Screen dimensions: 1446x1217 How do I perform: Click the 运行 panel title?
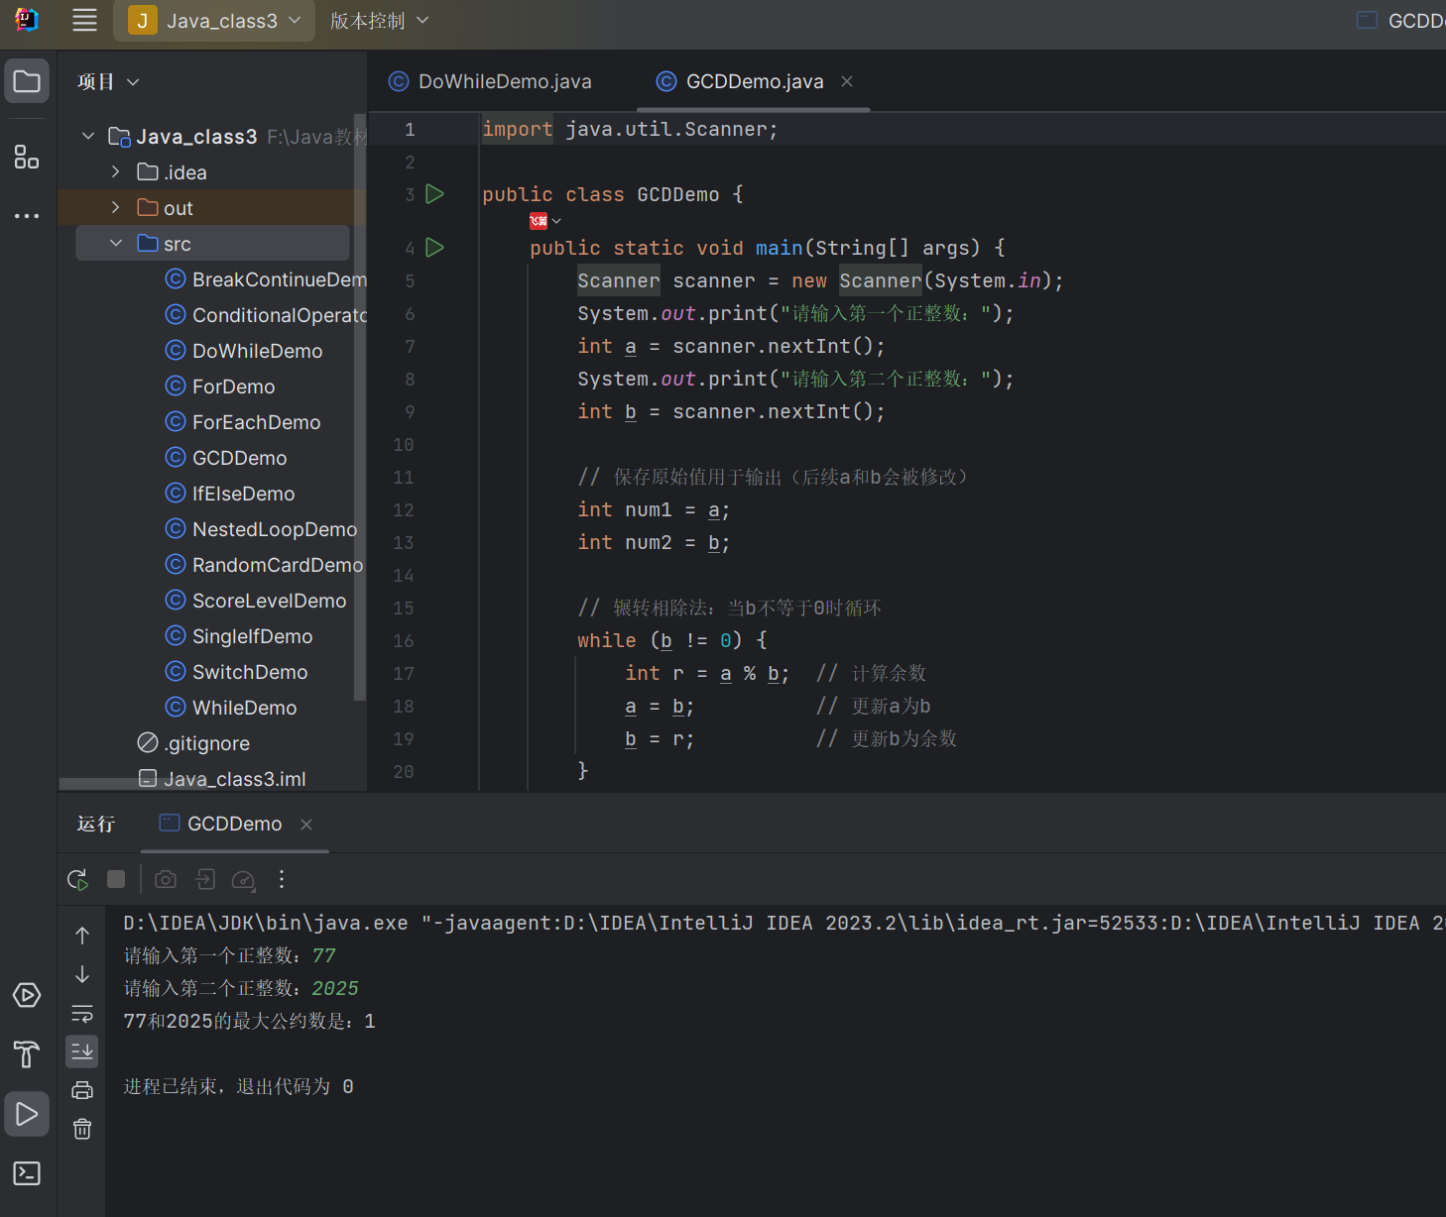click(x=96, y=824)
